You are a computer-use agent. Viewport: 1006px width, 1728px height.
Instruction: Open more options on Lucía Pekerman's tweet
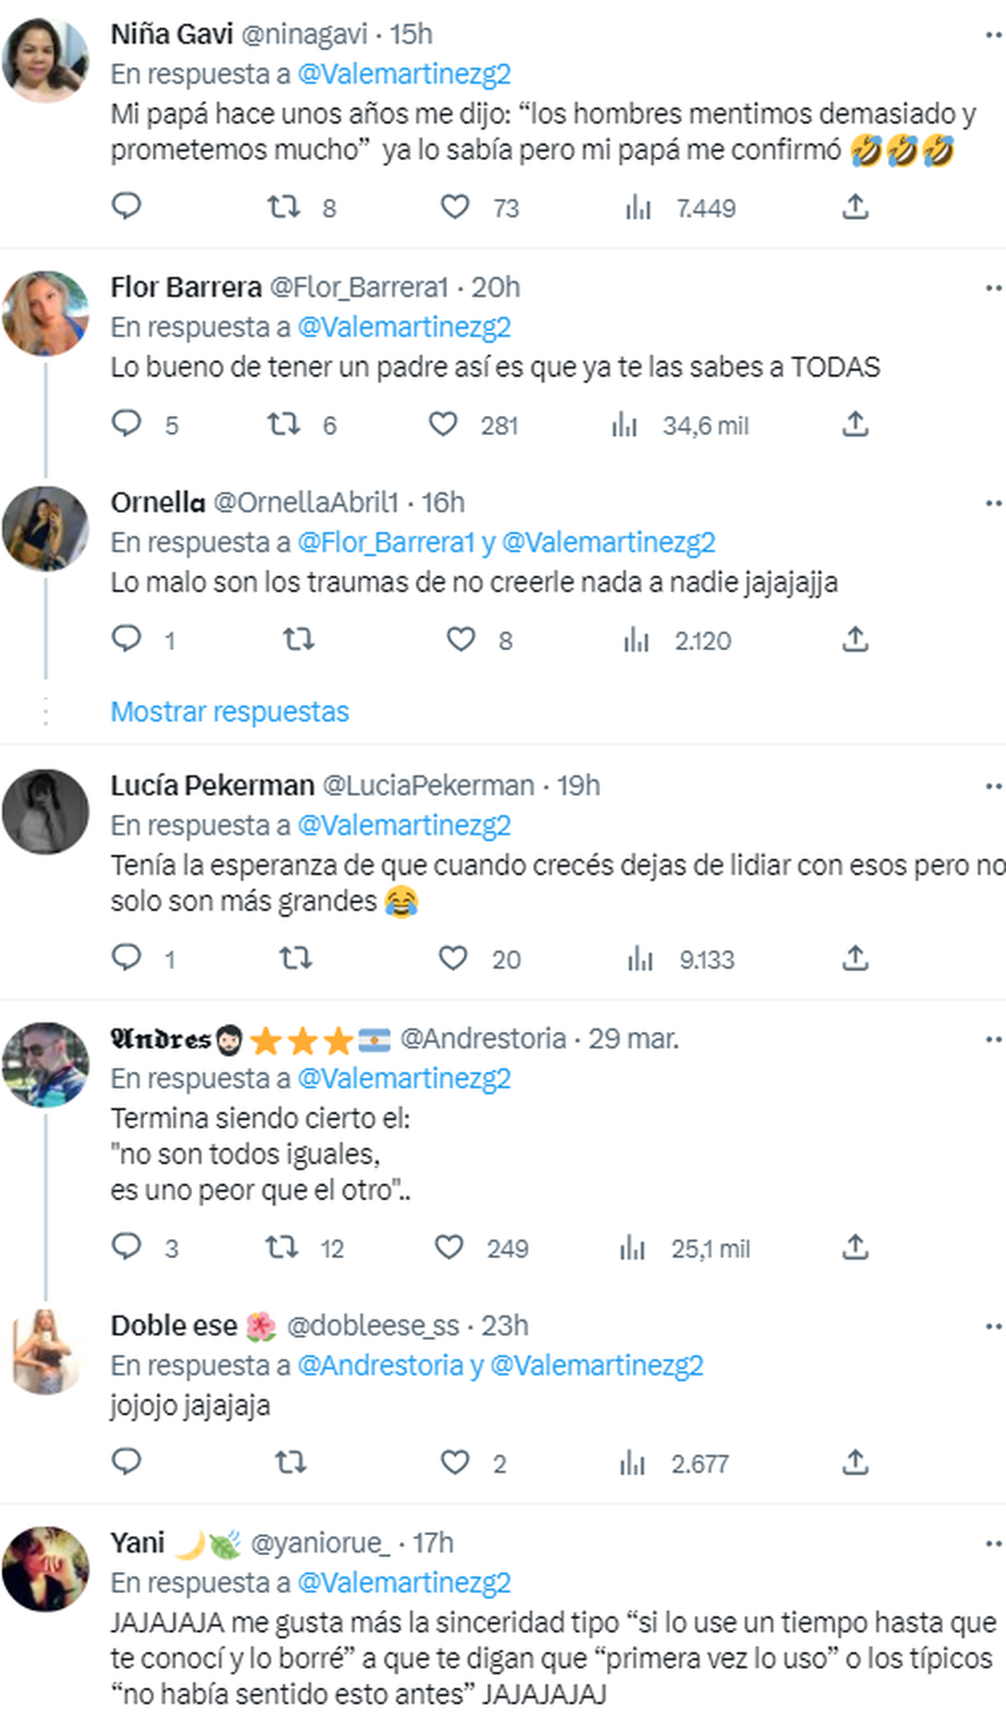pyautogui.click(x=993, y=787)
